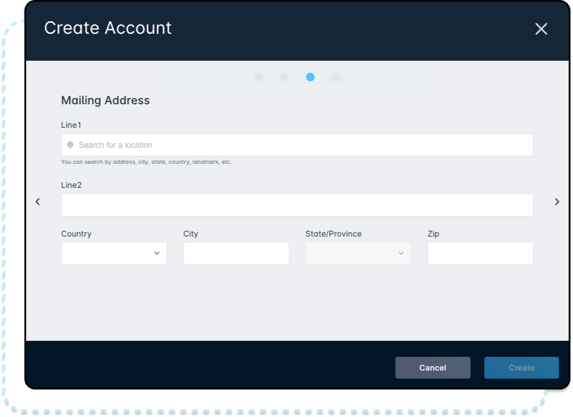Screen dimensions: 573x417
Task: Open the Country dropdown
Action: pos(114,253)
